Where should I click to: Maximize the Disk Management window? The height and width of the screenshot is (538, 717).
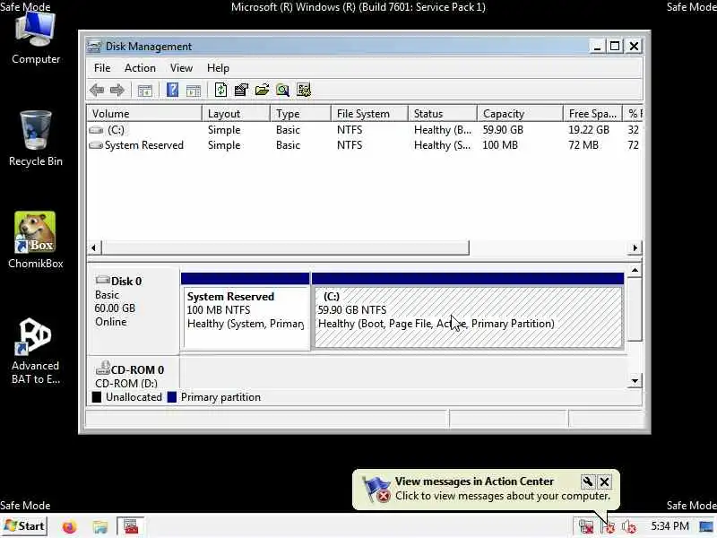point(615,47)
